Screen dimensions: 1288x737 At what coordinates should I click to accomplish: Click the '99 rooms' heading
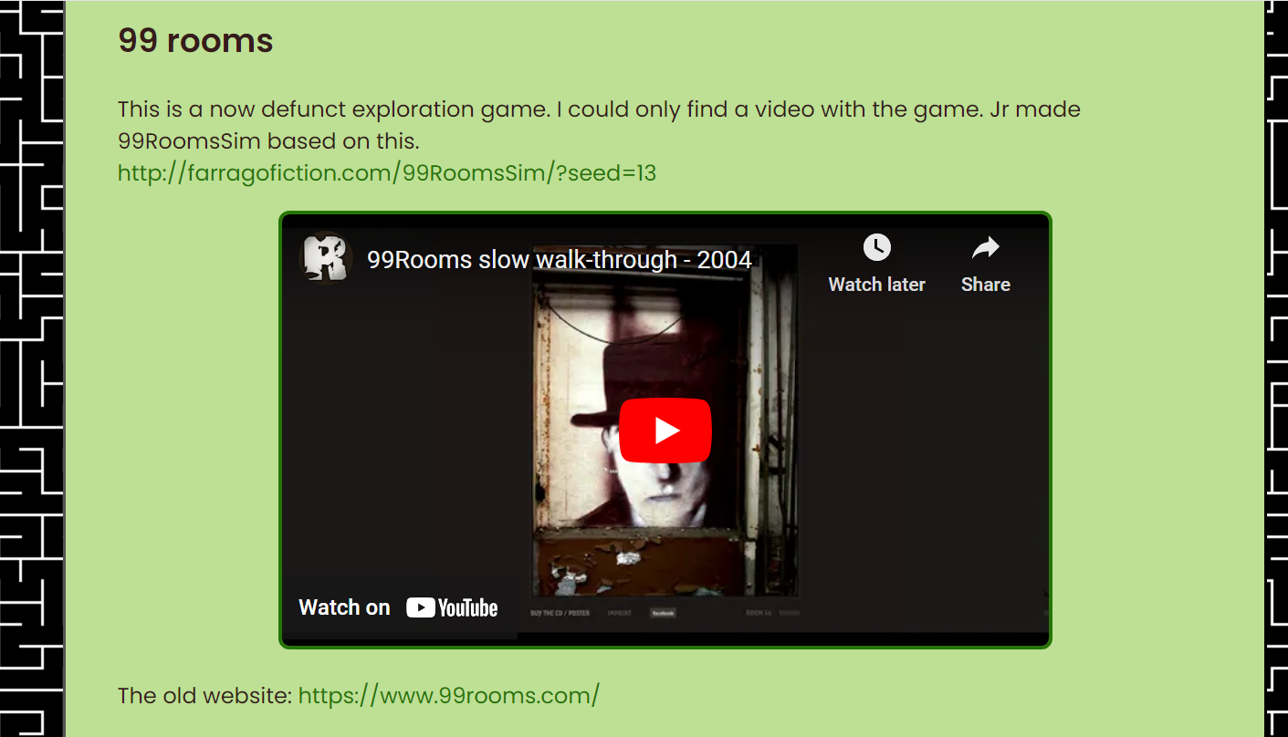pos(195,40)
